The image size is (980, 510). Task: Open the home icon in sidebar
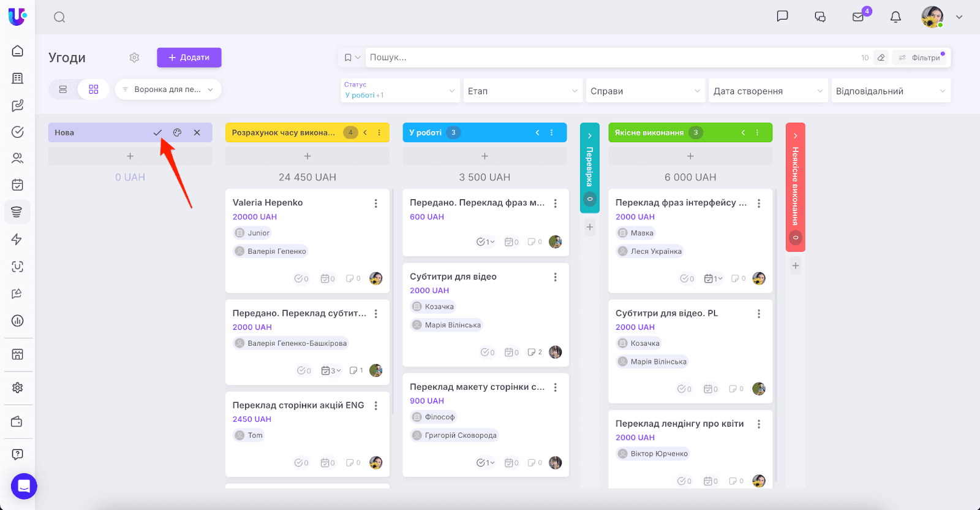coord(18,51)
